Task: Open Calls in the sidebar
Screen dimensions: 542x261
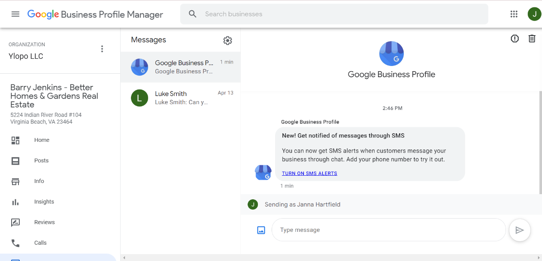Action: (x=40, y=243)
